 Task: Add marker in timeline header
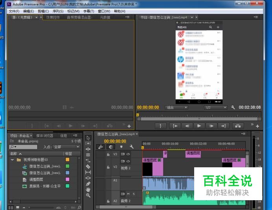(x=121, y=147)
